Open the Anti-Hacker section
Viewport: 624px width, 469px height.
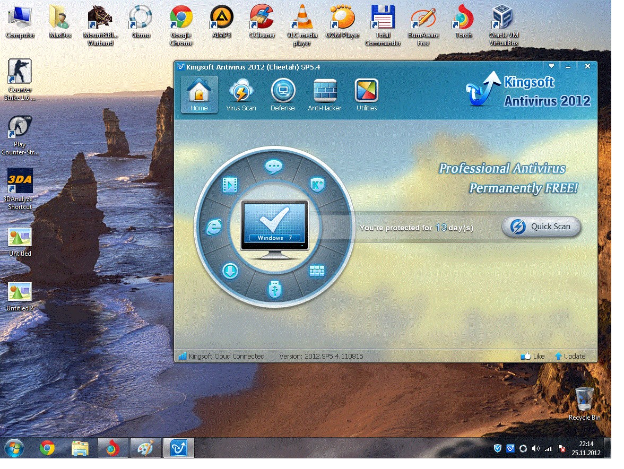325,95
